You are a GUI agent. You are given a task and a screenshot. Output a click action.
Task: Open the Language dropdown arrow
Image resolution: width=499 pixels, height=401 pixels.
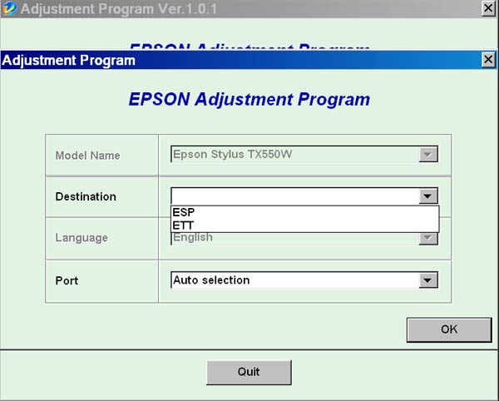coord(428,239)
